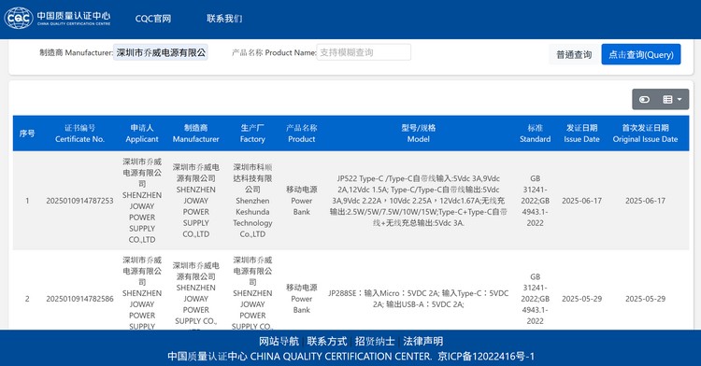Sort by Issue Date column header
The width and height of the screenshot is (701, 366).
pyautogui.click(x=581, y=134)
